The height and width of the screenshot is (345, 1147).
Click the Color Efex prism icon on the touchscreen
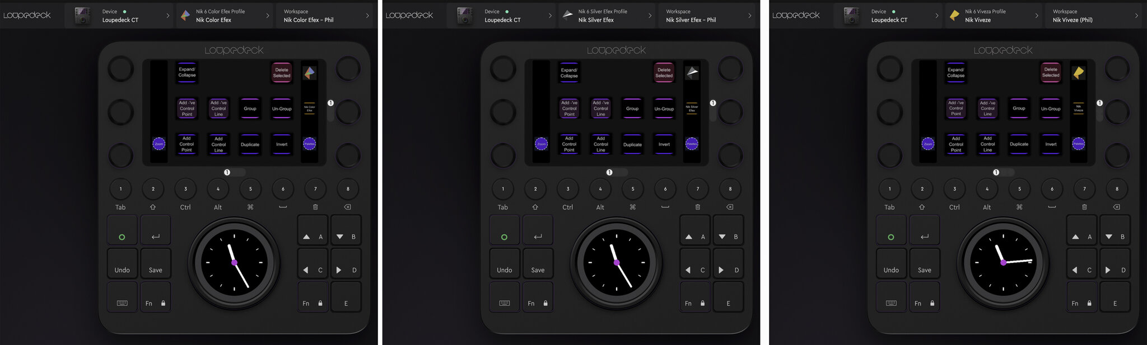click(309, 73)
